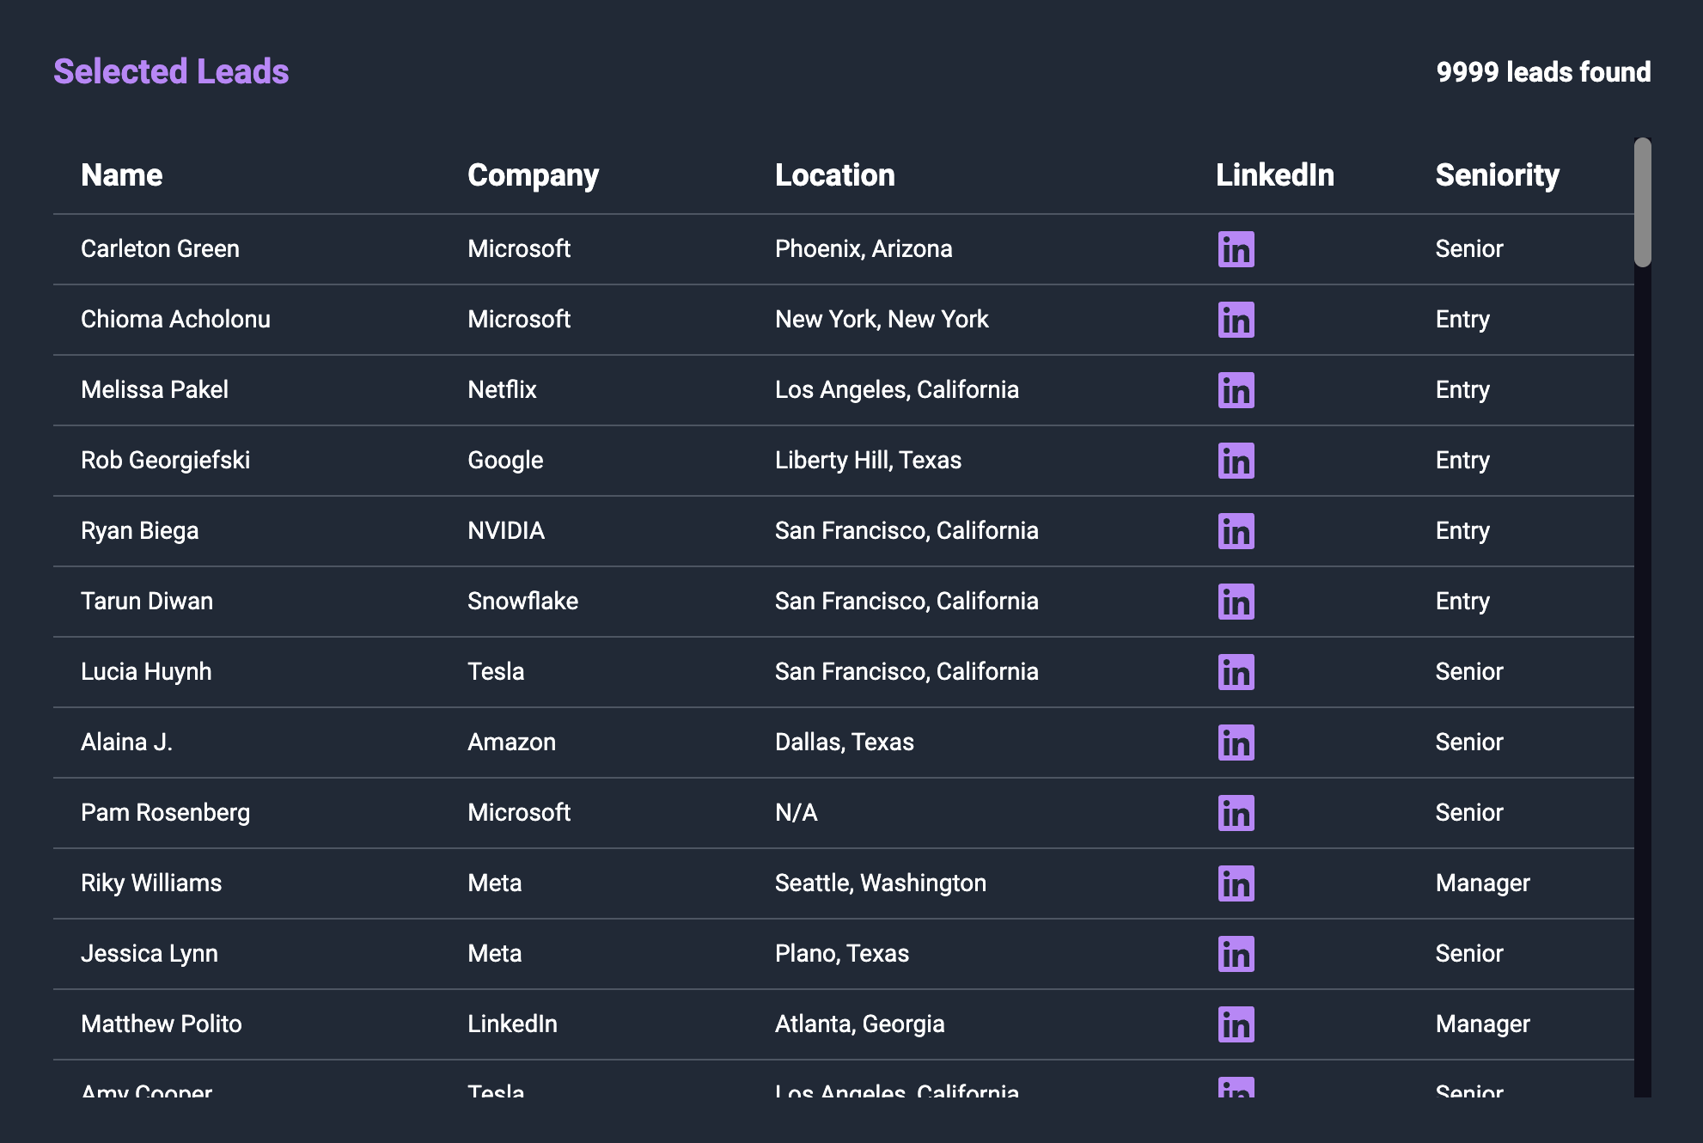Click Tesla in Lucia Huynh's row
1703x1143 pixels.
point(496,672)
